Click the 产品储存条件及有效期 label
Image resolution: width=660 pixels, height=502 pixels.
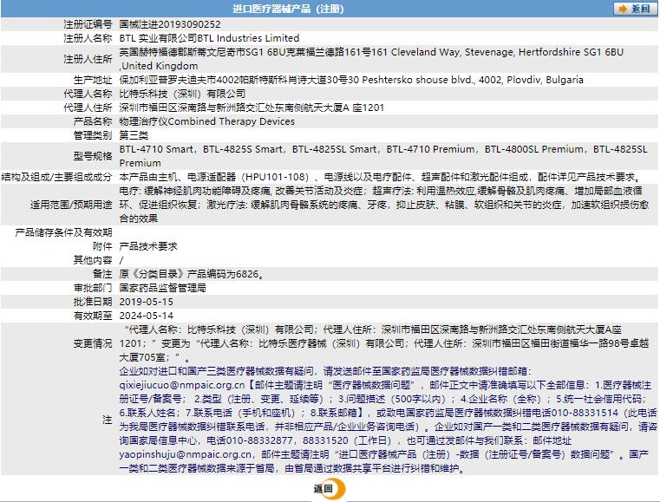point(63,232)
